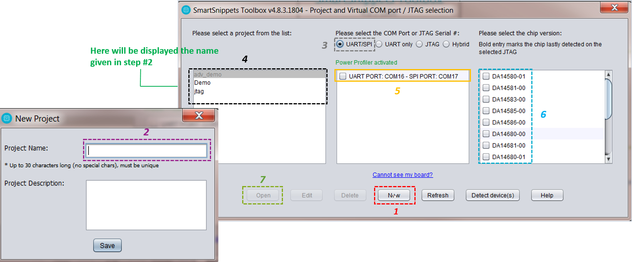Click the New Project dialog app icon

[x=7, y=119]
